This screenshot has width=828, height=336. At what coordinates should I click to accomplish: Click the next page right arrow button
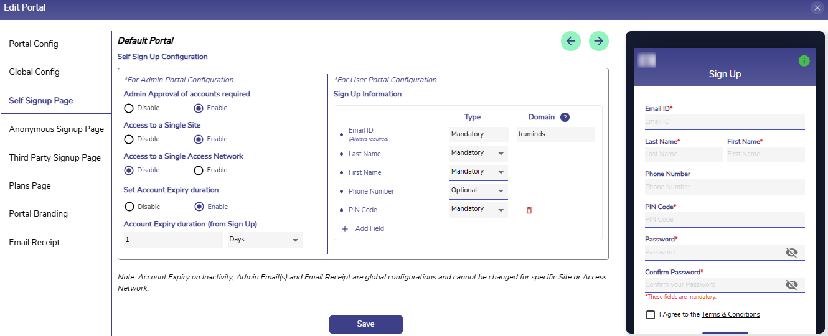(599, 41)
